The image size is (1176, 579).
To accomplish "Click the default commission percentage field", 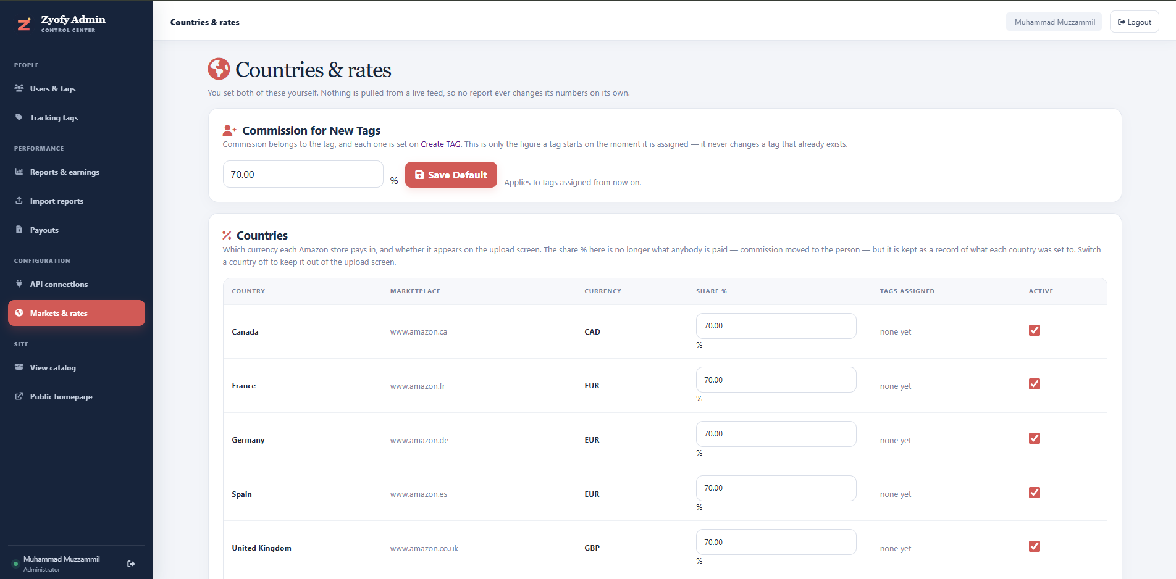I will [303, 174].
